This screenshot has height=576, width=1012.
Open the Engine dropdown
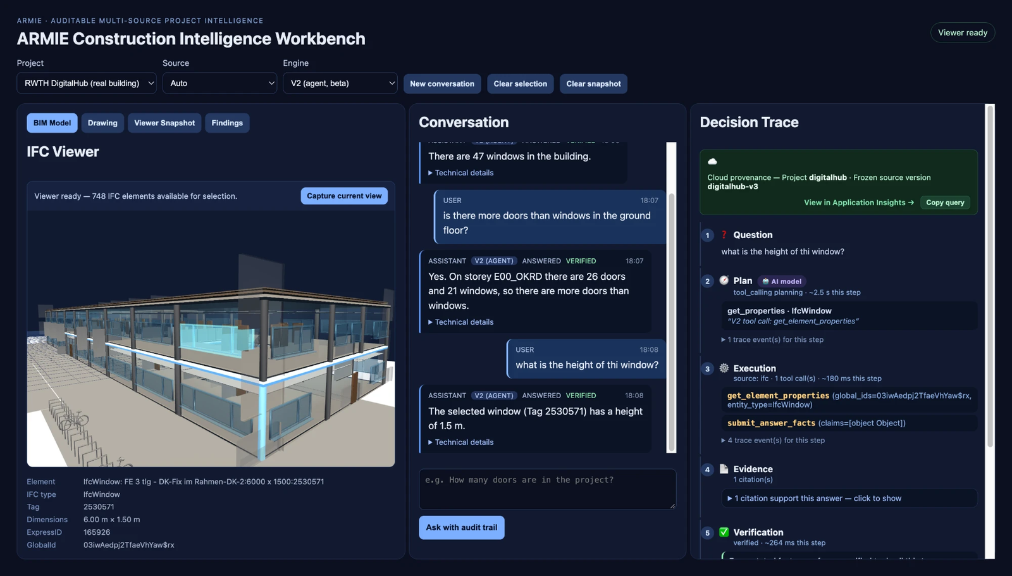click(340, 84)
